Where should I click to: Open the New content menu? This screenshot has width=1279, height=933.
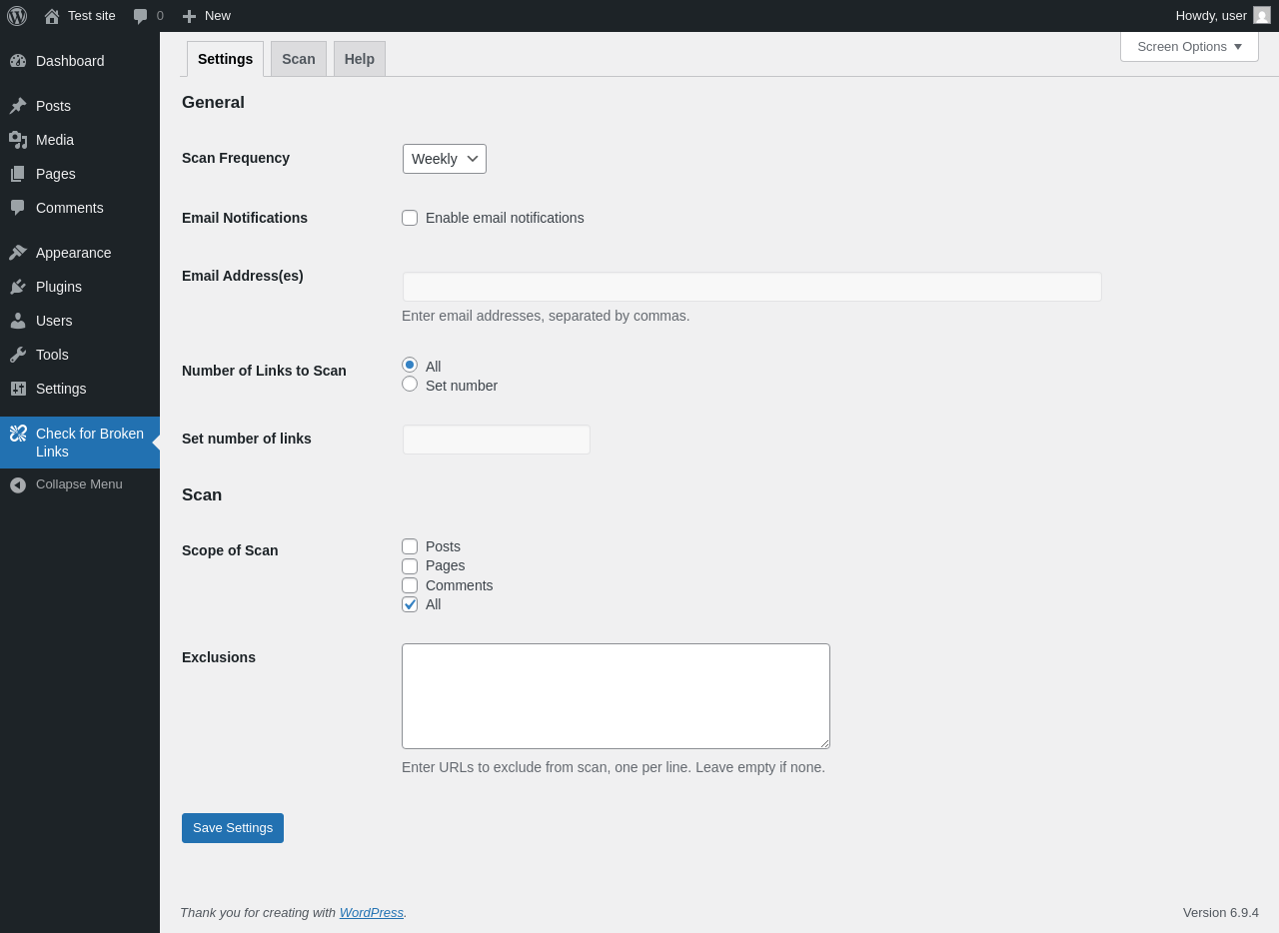point(207,16)
